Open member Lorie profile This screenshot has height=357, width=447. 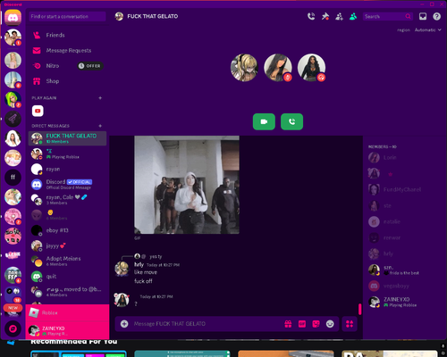404,157
